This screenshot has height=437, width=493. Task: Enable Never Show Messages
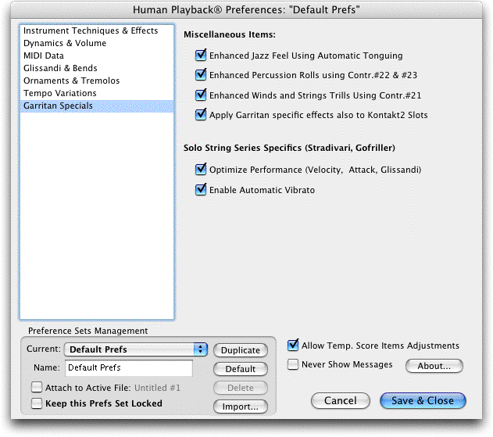click(x=293, y=364)
